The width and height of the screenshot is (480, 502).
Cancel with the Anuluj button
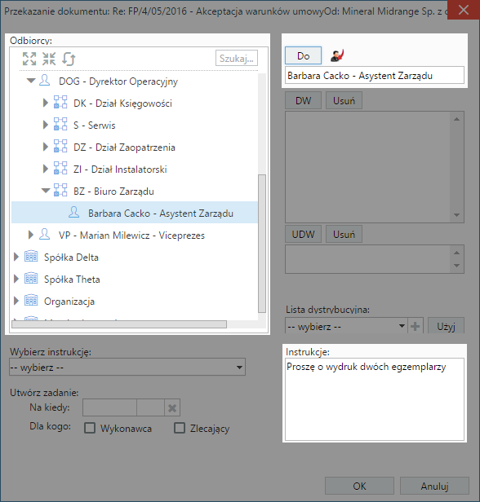pyautogui.click(x=434, y=486)
